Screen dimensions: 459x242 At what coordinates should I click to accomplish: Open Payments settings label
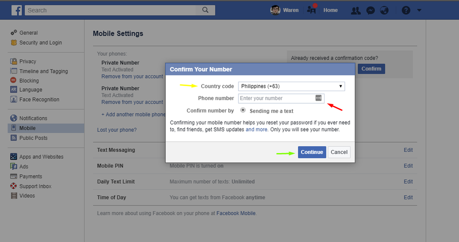(x=31, y=176)
